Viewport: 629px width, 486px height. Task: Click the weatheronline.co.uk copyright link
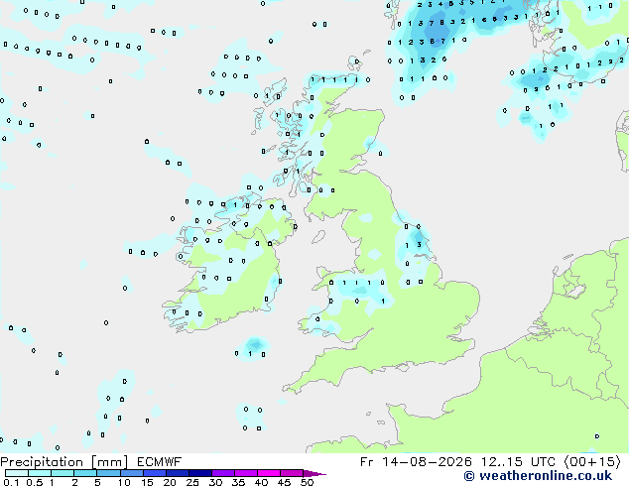(x=538, y=476)
